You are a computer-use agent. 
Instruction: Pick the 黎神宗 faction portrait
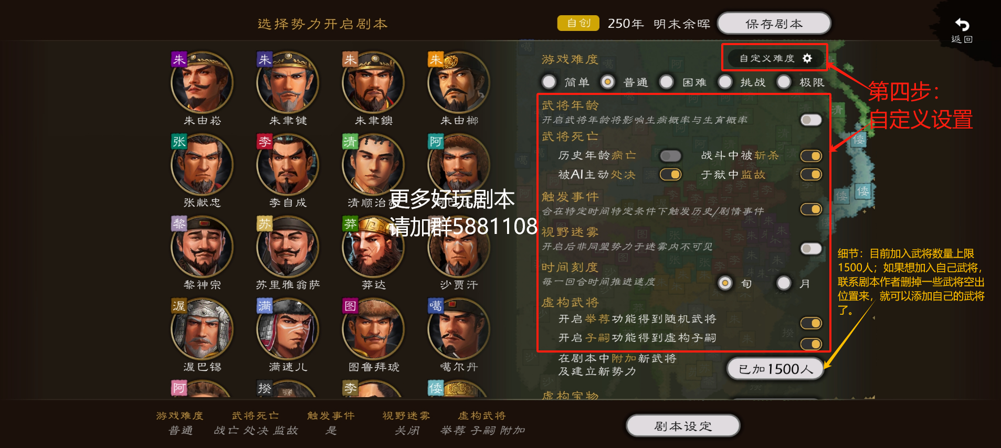point(202,247)
